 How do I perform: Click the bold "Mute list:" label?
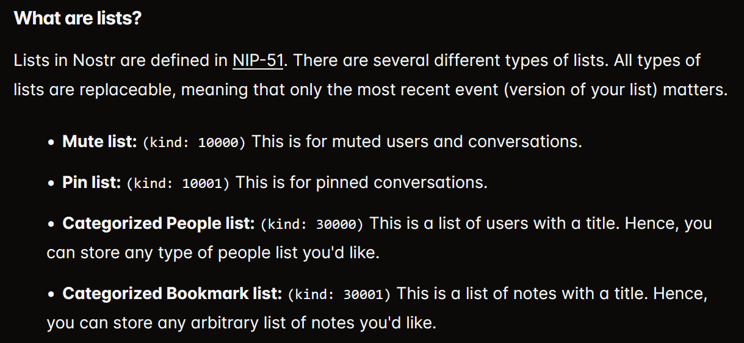pyautogui.click(x=99, y=142)
